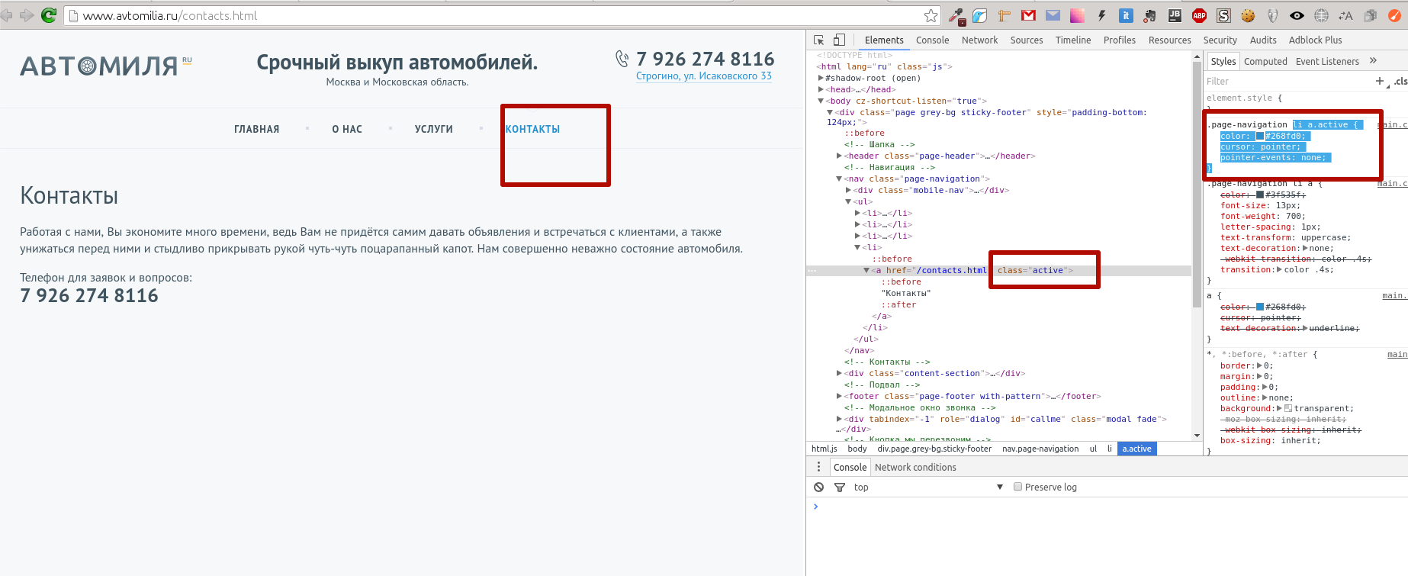Enable the Preserve log checkbox
This screenshot has width=1408, height=576.
click(x=1017, y=487)
